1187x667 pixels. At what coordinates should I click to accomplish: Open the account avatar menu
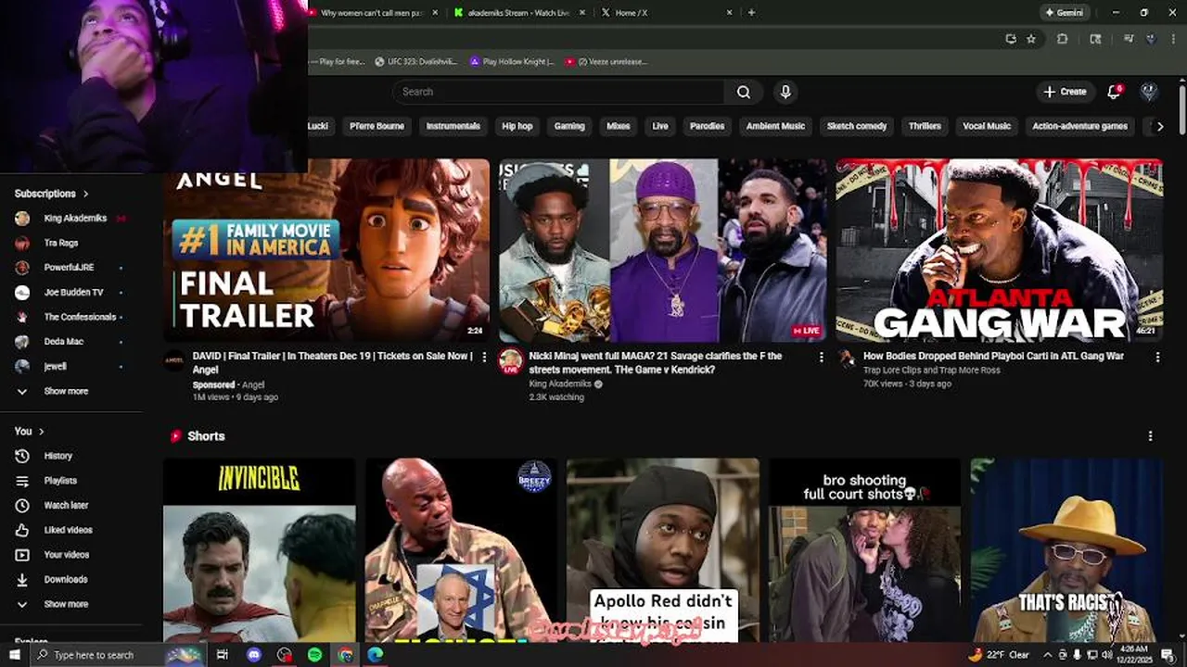1148,91
